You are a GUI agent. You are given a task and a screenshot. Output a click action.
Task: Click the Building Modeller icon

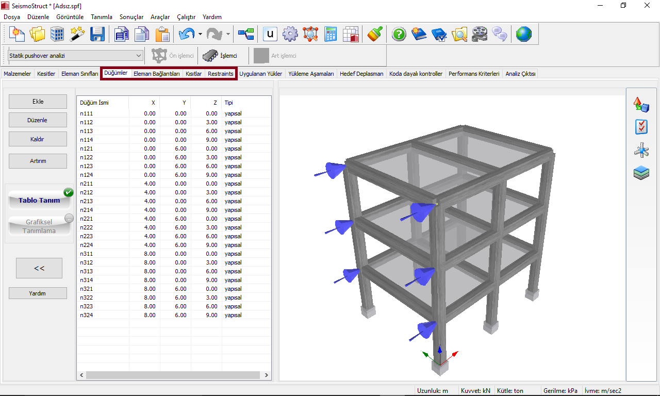57,35
